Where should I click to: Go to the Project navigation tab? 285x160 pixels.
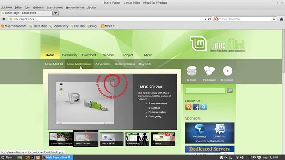coord(128,55)
